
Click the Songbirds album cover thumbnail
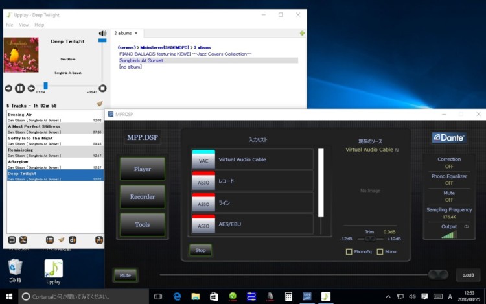click(x=21, y=55)
